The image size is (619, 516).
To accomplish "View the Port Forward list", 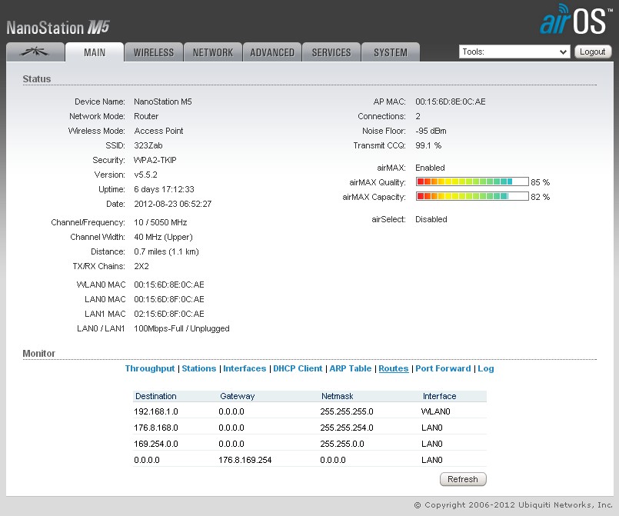I will 443,368.
